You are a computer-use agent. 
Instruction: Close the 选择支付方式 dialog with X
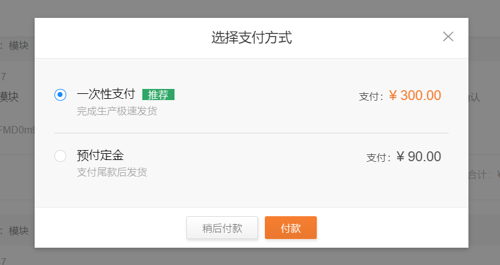point(448,36)
